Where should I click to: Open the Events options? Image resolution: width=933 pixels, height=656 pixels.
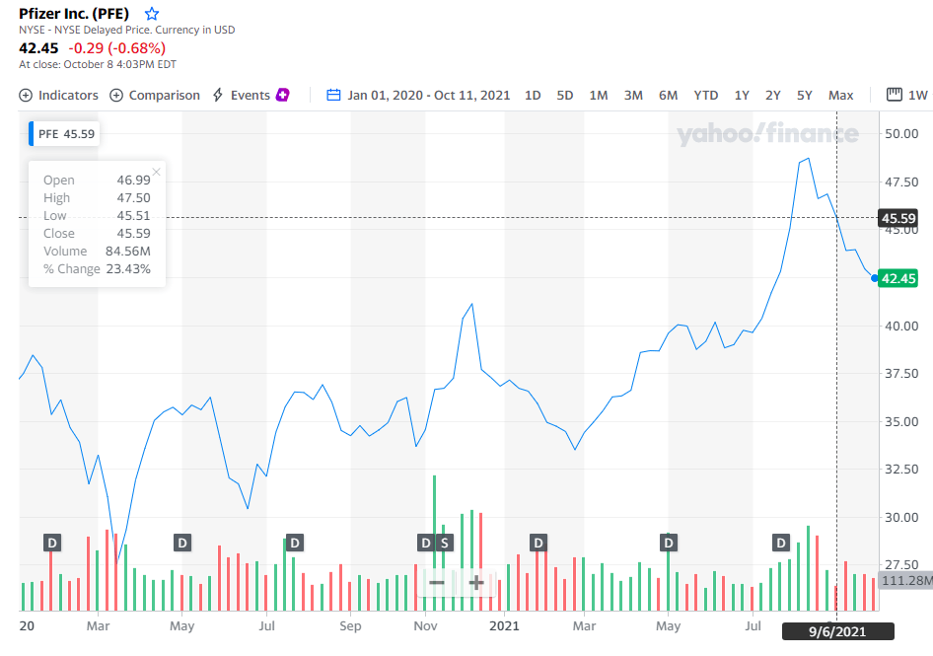pyautogui.click(x=242, y=96)
